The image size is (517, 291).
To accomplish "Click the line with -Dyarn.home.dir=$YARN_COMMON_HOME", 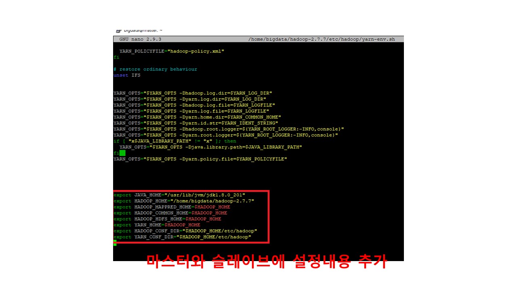I will [197, 117].
